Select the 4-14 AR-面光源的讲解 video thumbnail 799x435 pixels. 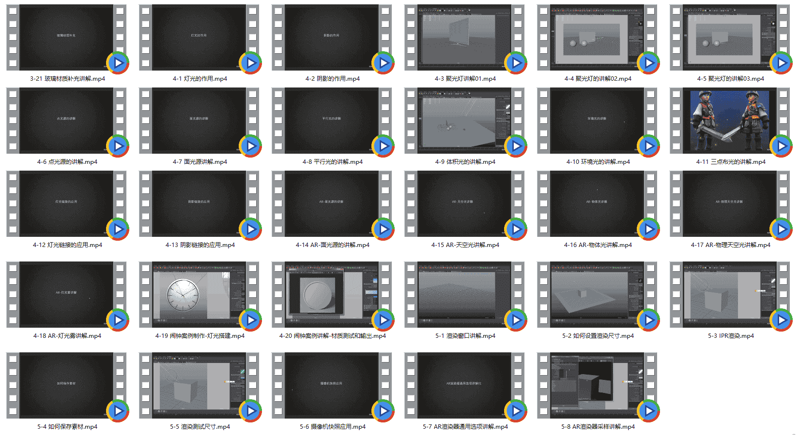click(332, 203)
